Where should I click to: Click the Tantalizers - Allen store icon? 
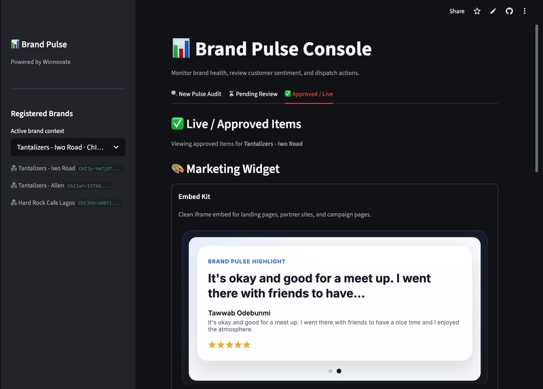pyautogui.click(x=14, y=185)
